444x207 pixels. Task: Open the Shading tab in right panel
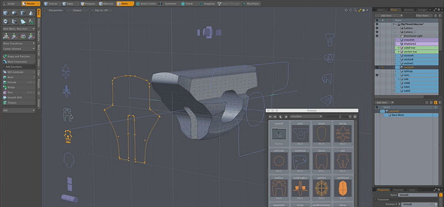click(x=408, y=10)
